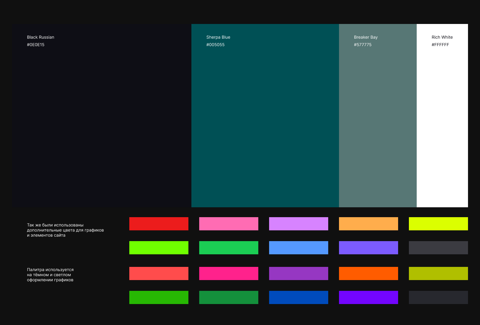Click the Sherpa Blue color panel

(x=265, y=120)
